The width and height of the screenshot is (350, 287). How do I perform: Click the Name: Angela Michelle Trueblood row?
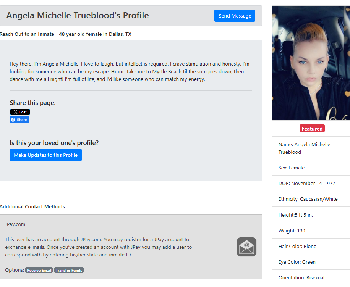[x=311, y=148]
